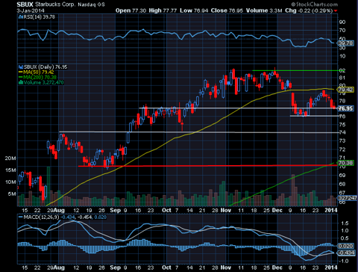Image resolution: width=358 pixels, height=272 pixels.
Task: Click the 20M volume axis label
Action: pos(10,158)
